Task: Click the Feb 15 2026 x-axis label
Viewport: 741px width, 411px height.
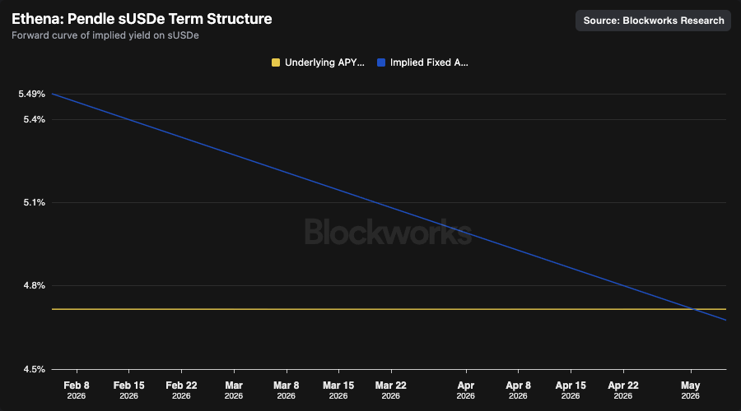Action: coord(129,390)
